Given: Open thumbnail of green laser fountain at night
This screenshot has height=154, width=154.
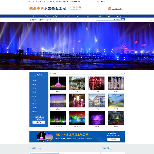Looking at the screenshot, I should tap(58, 118).
